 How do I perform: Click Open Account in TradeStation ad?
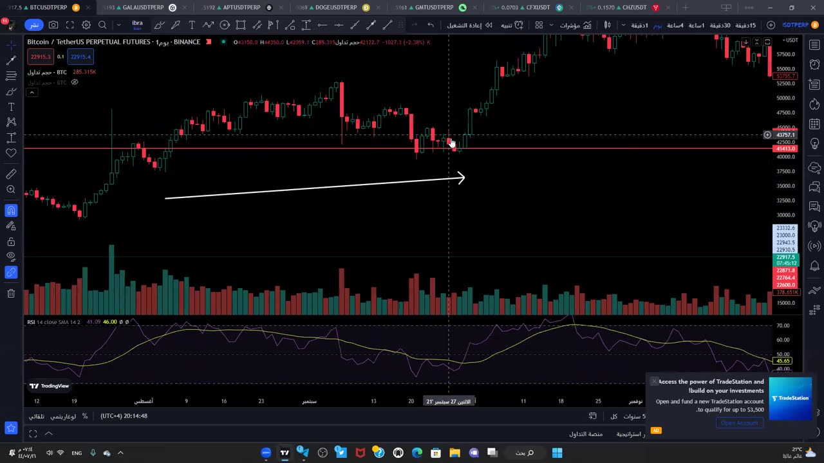point(739,422)
